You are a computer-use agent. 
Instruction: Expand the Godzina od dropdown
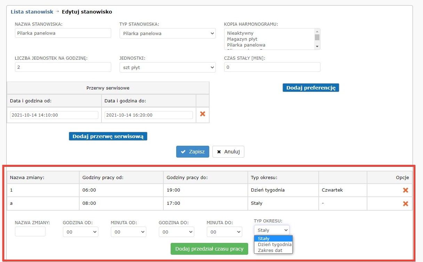(x=81, y=232)
